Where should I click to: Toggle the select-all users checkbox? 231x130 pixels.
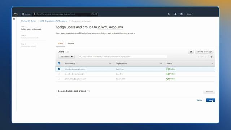(59, 64)
